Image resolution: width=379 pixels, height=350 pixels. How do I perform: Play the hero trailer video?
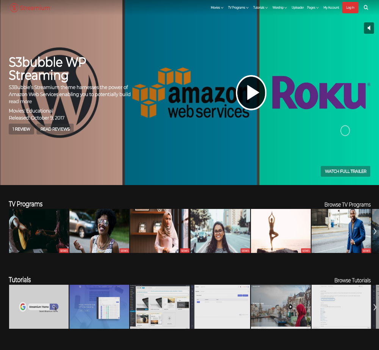pyautogui.click(x=251, y=93)
